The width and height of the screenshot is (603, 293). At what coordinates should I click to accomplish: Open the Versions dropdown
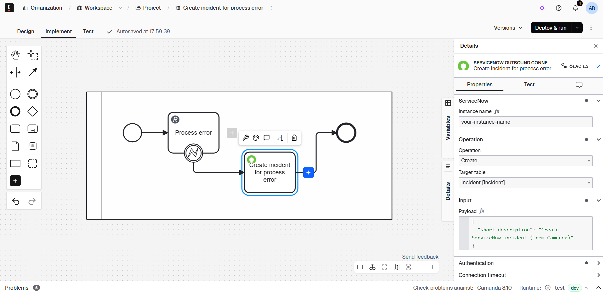point(508,28)
